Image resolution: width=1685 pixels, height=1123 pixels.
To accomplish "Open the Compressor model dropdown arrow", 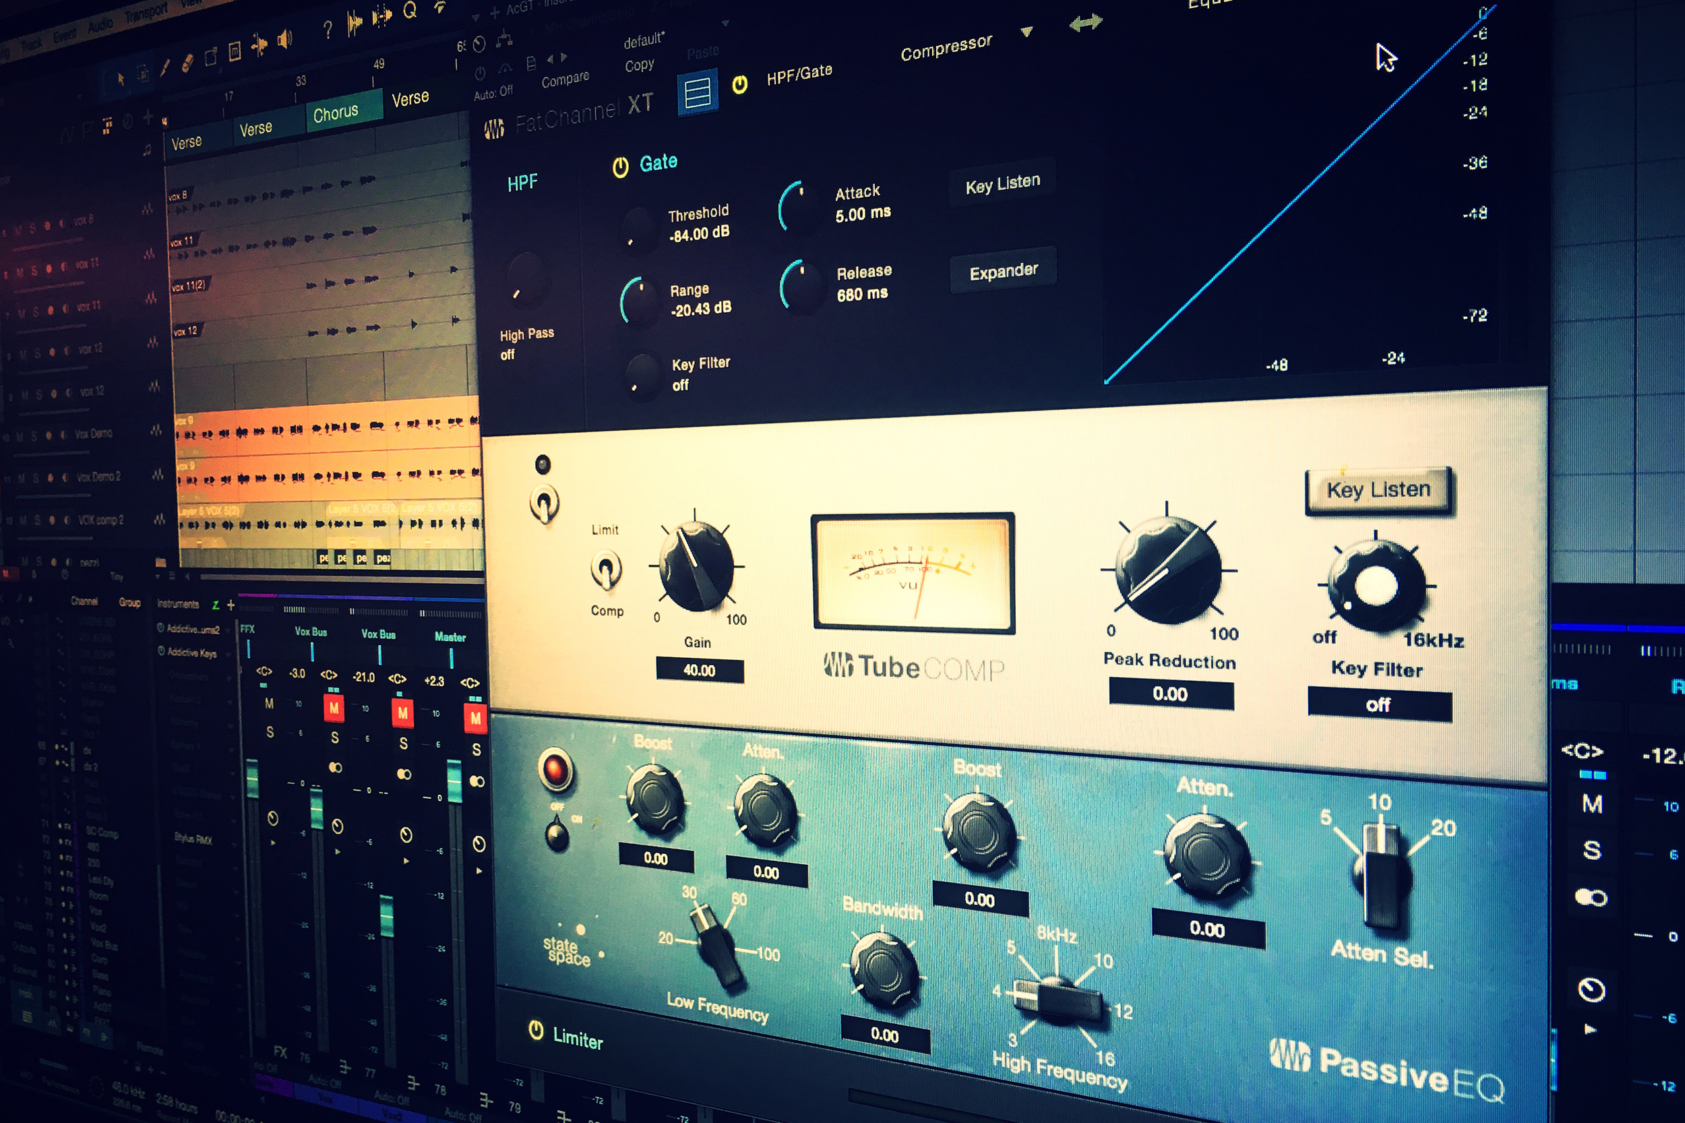I will click(x=1027, y=32).
